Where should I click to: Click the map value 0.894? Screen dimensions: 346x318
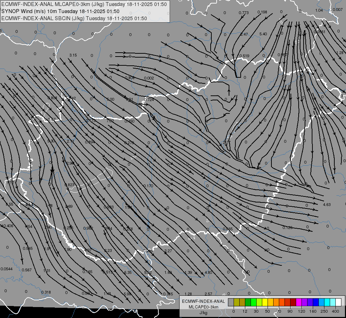coord(90,142)
